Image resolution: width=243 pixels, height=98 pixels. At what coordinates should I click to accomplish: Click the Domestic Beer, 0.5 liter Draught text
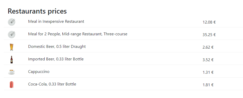tap(57, 47)
